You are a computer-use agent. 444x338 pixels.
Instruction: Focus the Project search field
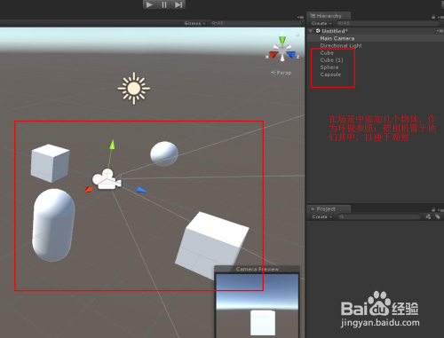[380, 216]
